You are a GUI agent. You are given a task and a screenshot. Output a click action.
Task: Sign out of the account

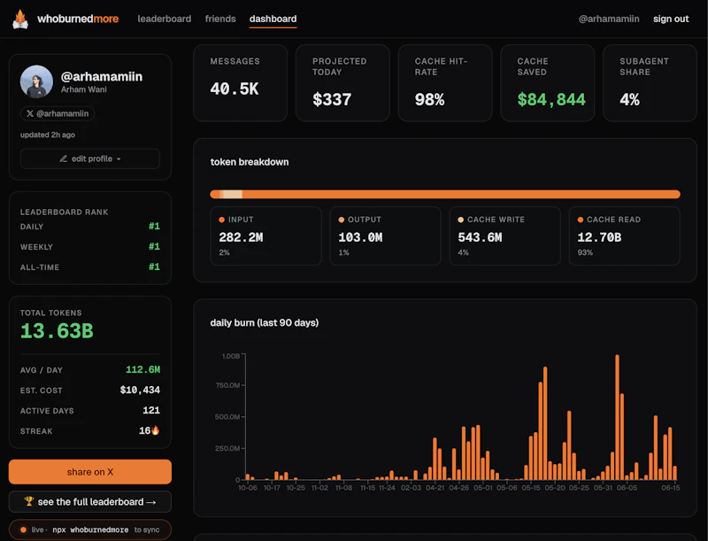point(671,19)
